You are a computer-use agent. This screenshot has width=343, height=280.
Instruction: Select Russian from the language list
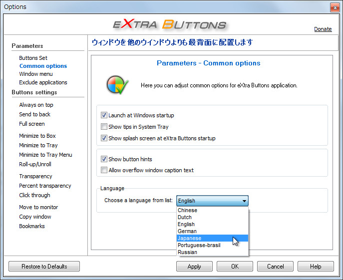(212, 252)
